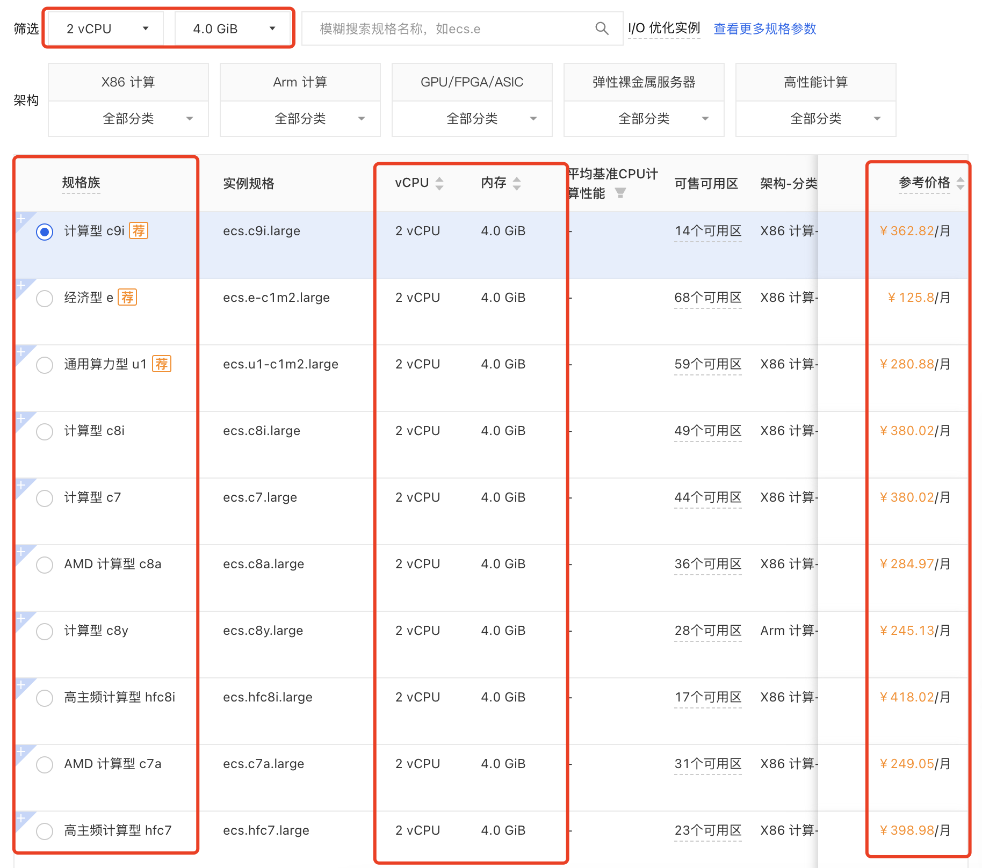Expand the plus corner on the 计算型 c8y row
Viewport: 982px width, 868px height.
(x=22, y=618)
